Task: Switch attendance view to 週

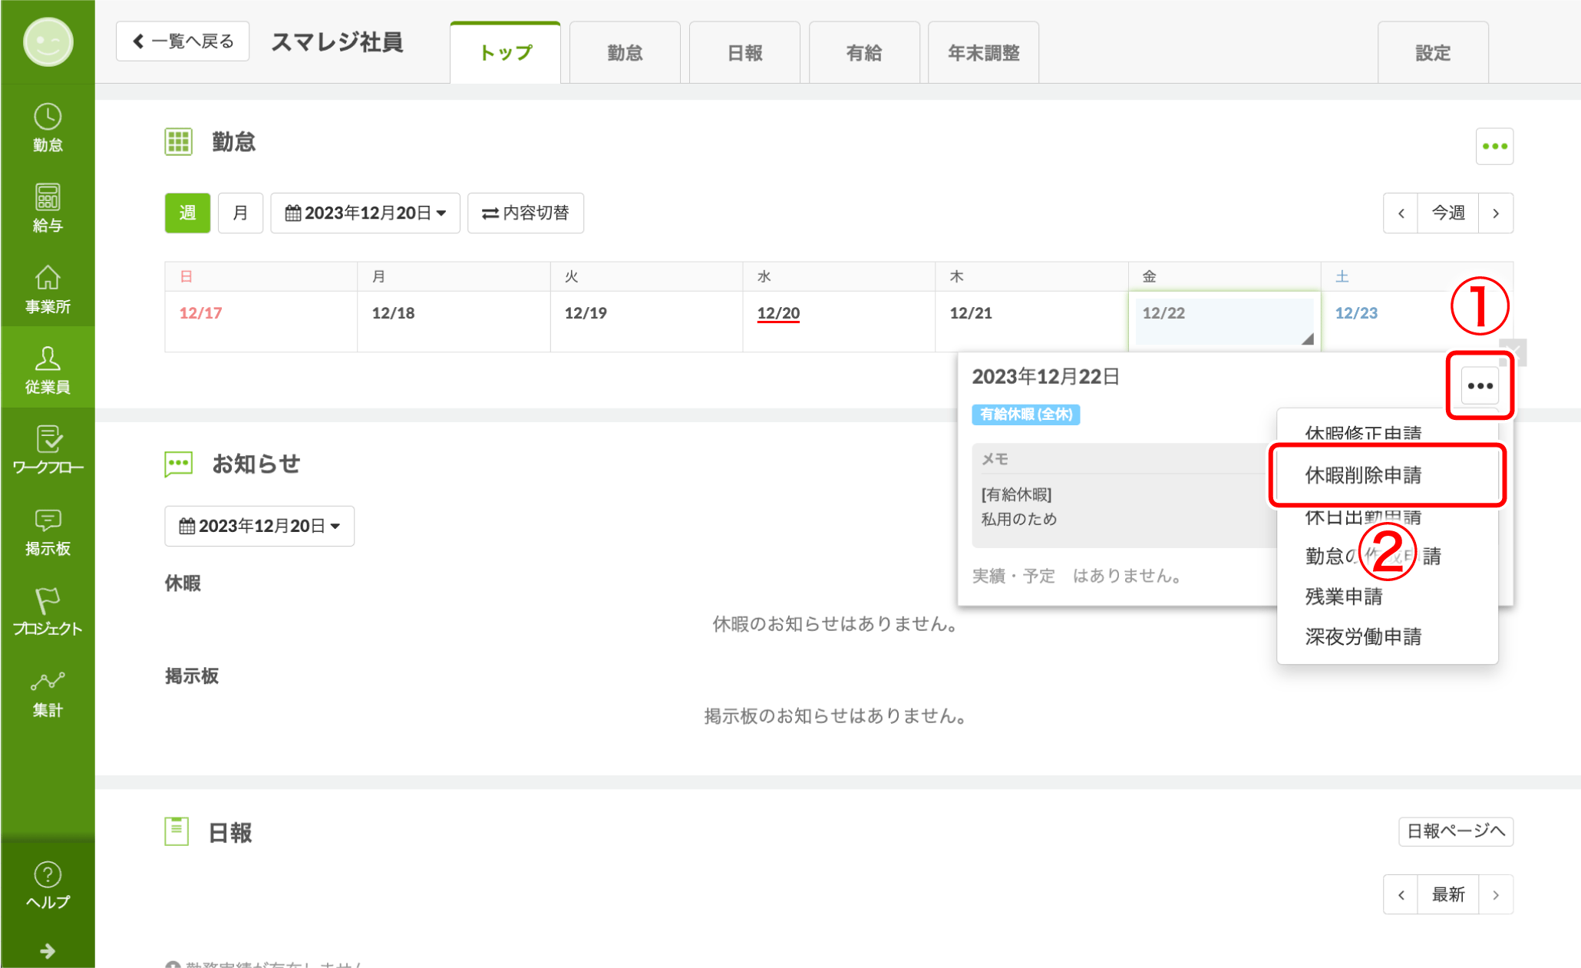Action: click(x=187, y=213)
